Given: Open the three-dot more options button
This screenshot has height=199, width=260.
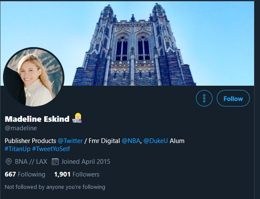Looking at the screenshot, I should click(x=204, y=98).
